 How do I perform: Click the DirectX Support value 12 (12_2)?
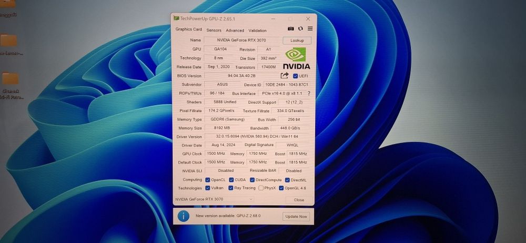click(294, 103)
